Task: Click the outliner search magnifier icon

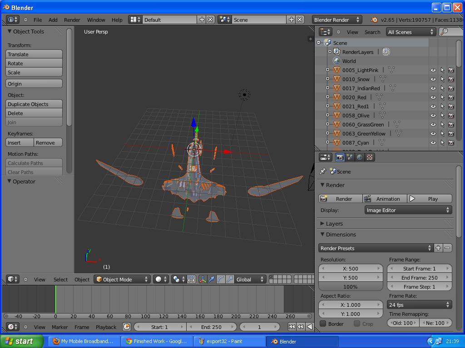Action: [x=444, y=32]
